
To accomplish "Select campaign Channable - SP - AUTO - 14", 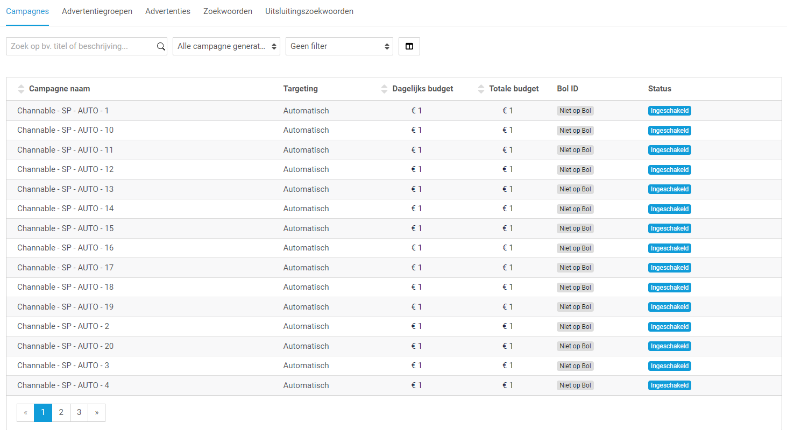I will coord(65,209).
